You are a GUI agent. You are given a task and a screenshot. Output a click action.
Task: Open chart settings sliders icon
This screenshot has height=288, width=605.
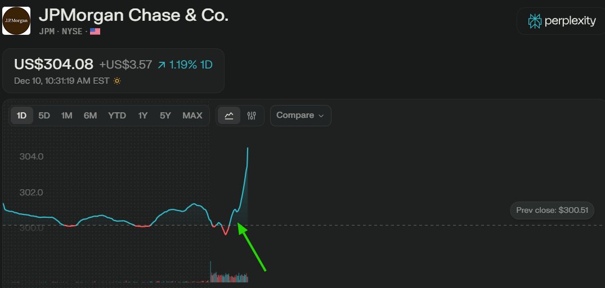coord(252,116)
